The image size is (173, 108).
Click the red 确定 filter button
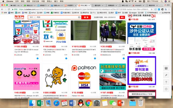click(x=122, y=17)
